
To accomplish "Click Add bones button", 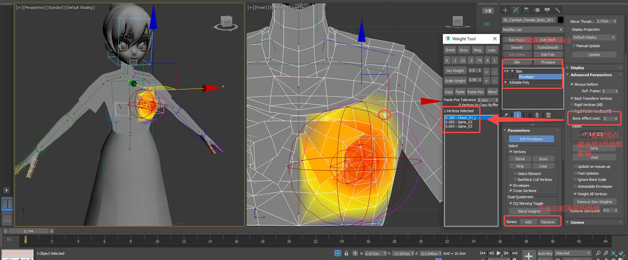I will pos(528,222).
